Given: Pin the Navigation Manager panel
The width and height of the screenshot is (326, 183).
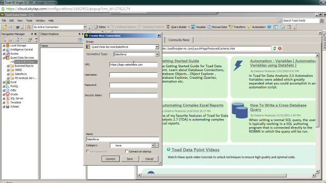Looking at the screenshot, I should (32, 34).
